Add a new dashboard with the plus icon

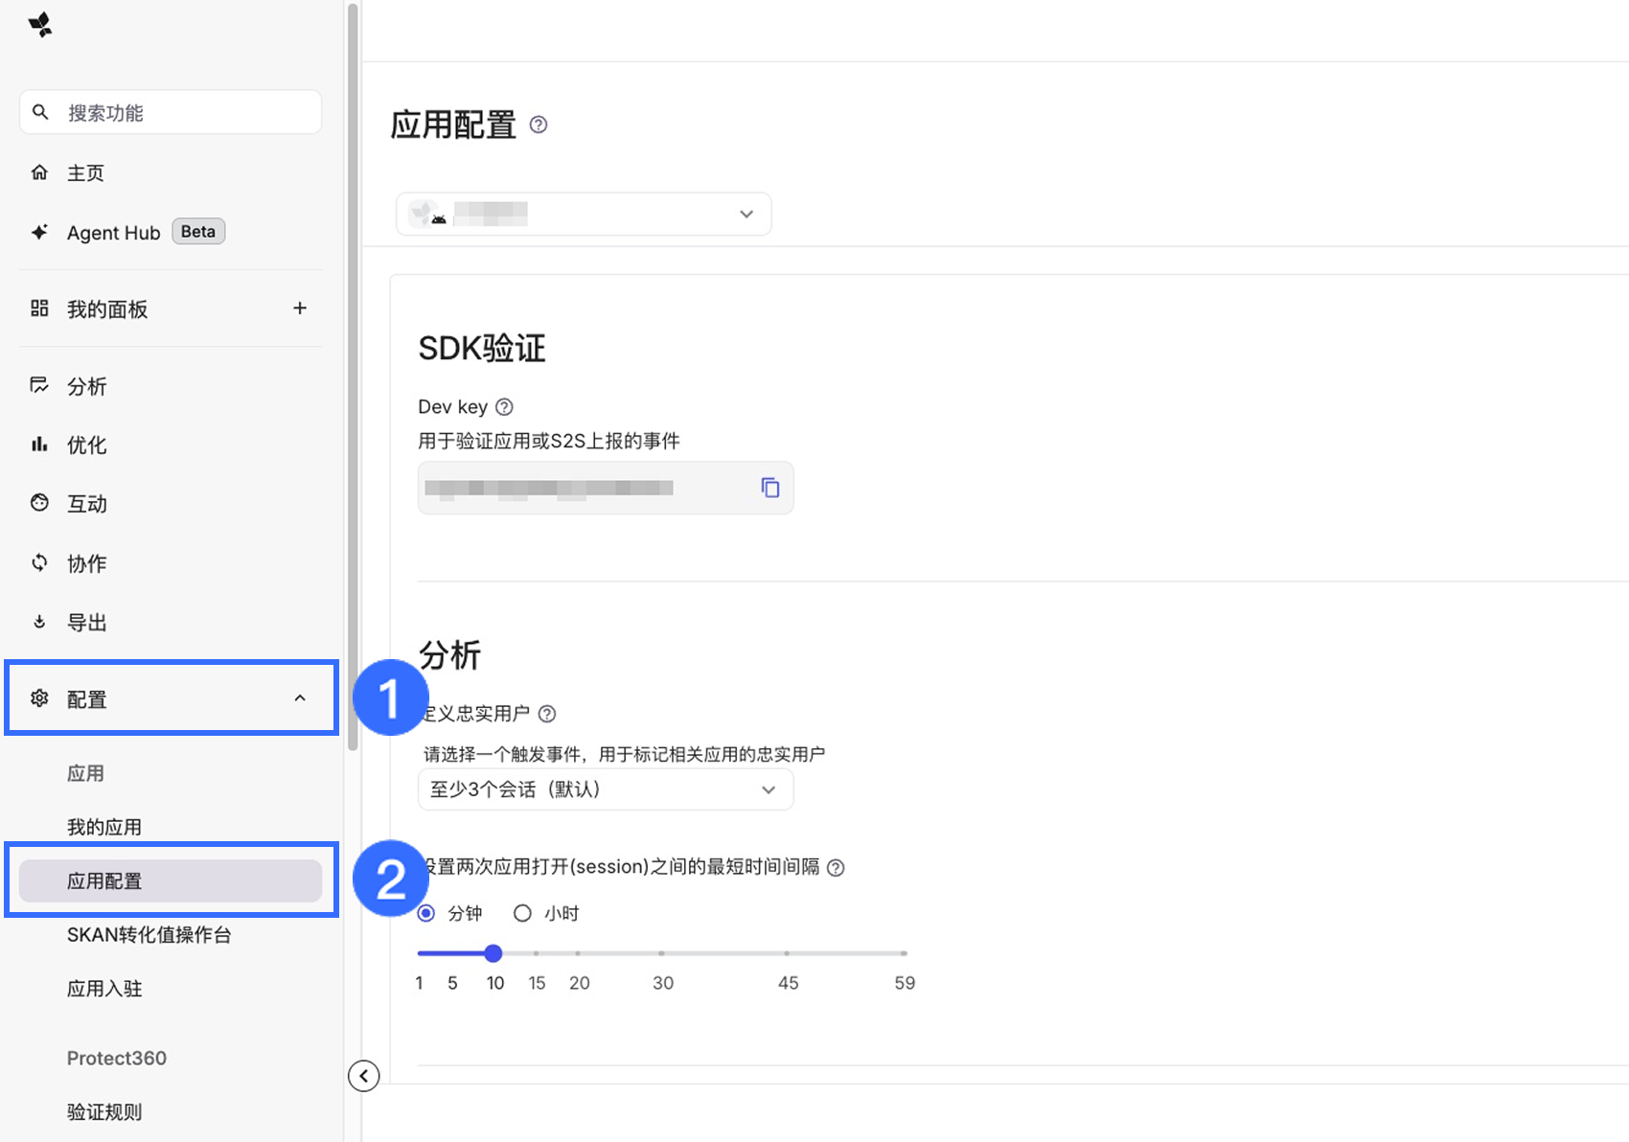(300, 308)
